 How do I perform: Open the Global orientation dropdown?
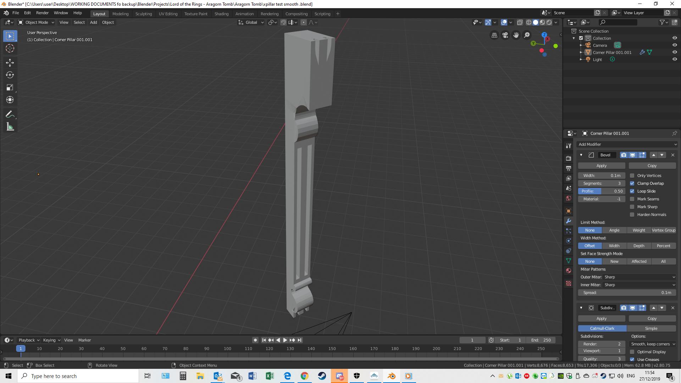coord(251,22)
